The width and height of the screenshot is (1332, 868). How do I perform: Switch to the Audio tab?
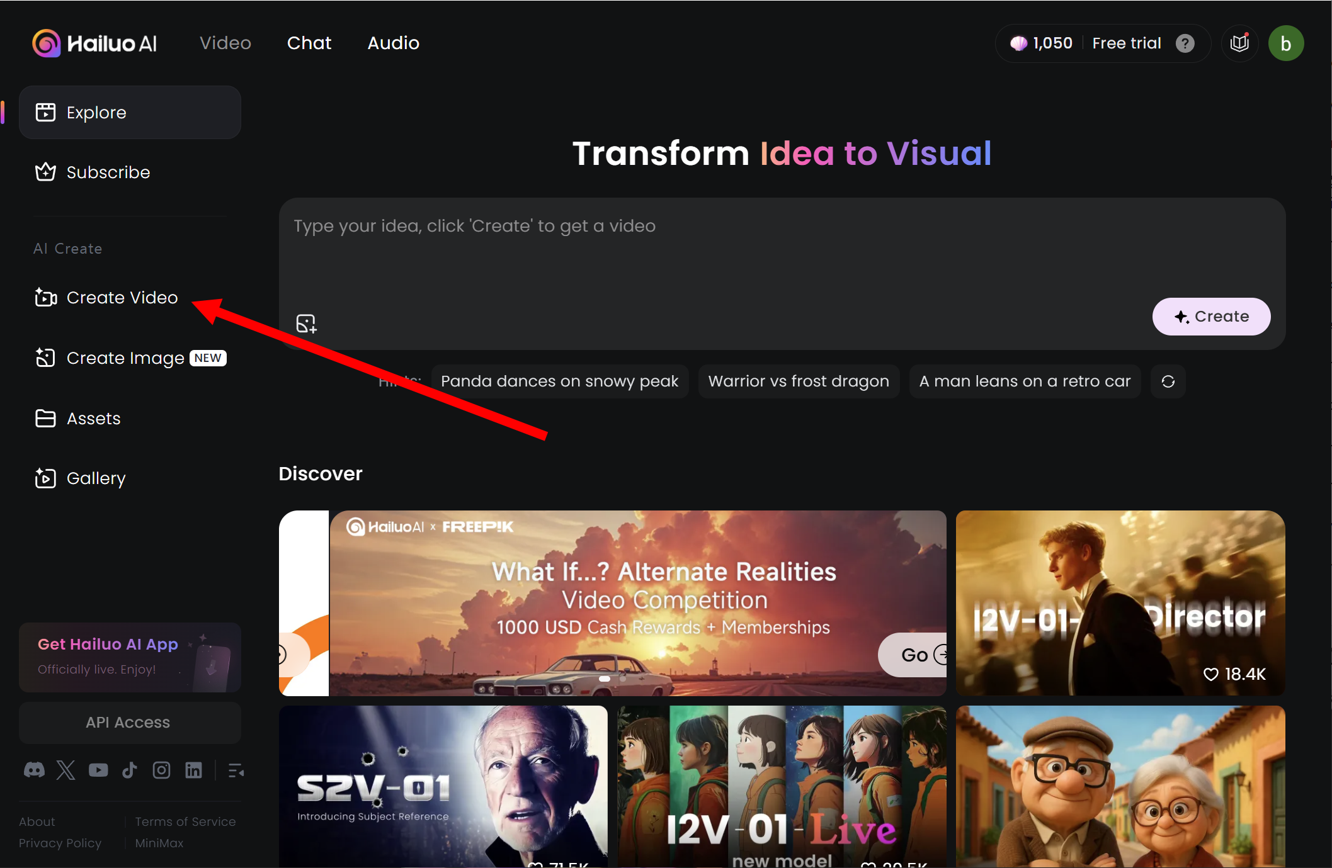(x=393, y=43)
